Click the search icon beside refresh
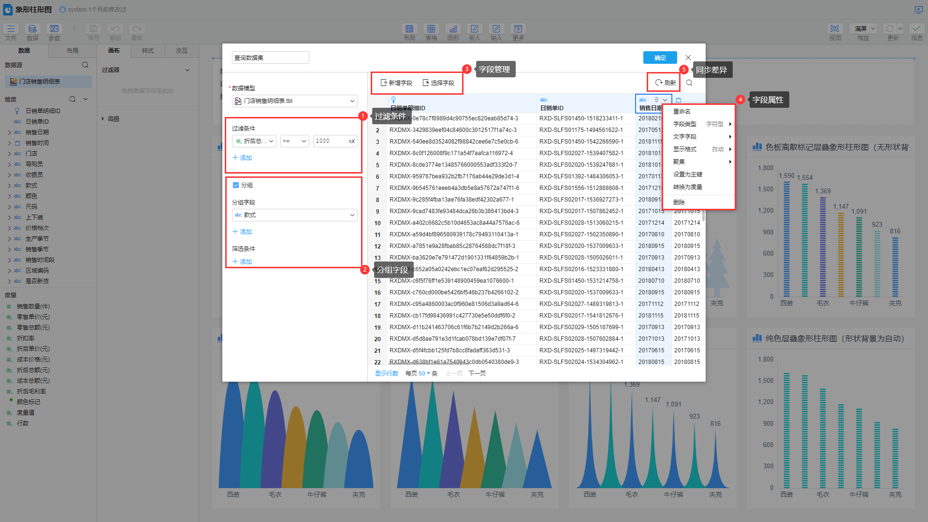This screenshot has height=522, width=928. click(689, 83)
